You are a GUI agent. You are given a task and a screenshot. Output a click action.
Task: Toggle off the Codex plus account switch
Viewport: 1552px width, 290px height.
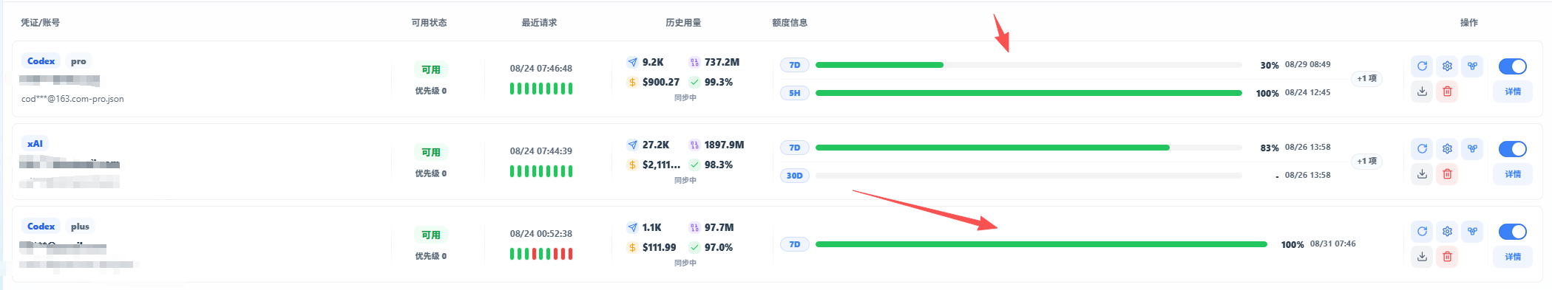click(x=1512, y=232)
